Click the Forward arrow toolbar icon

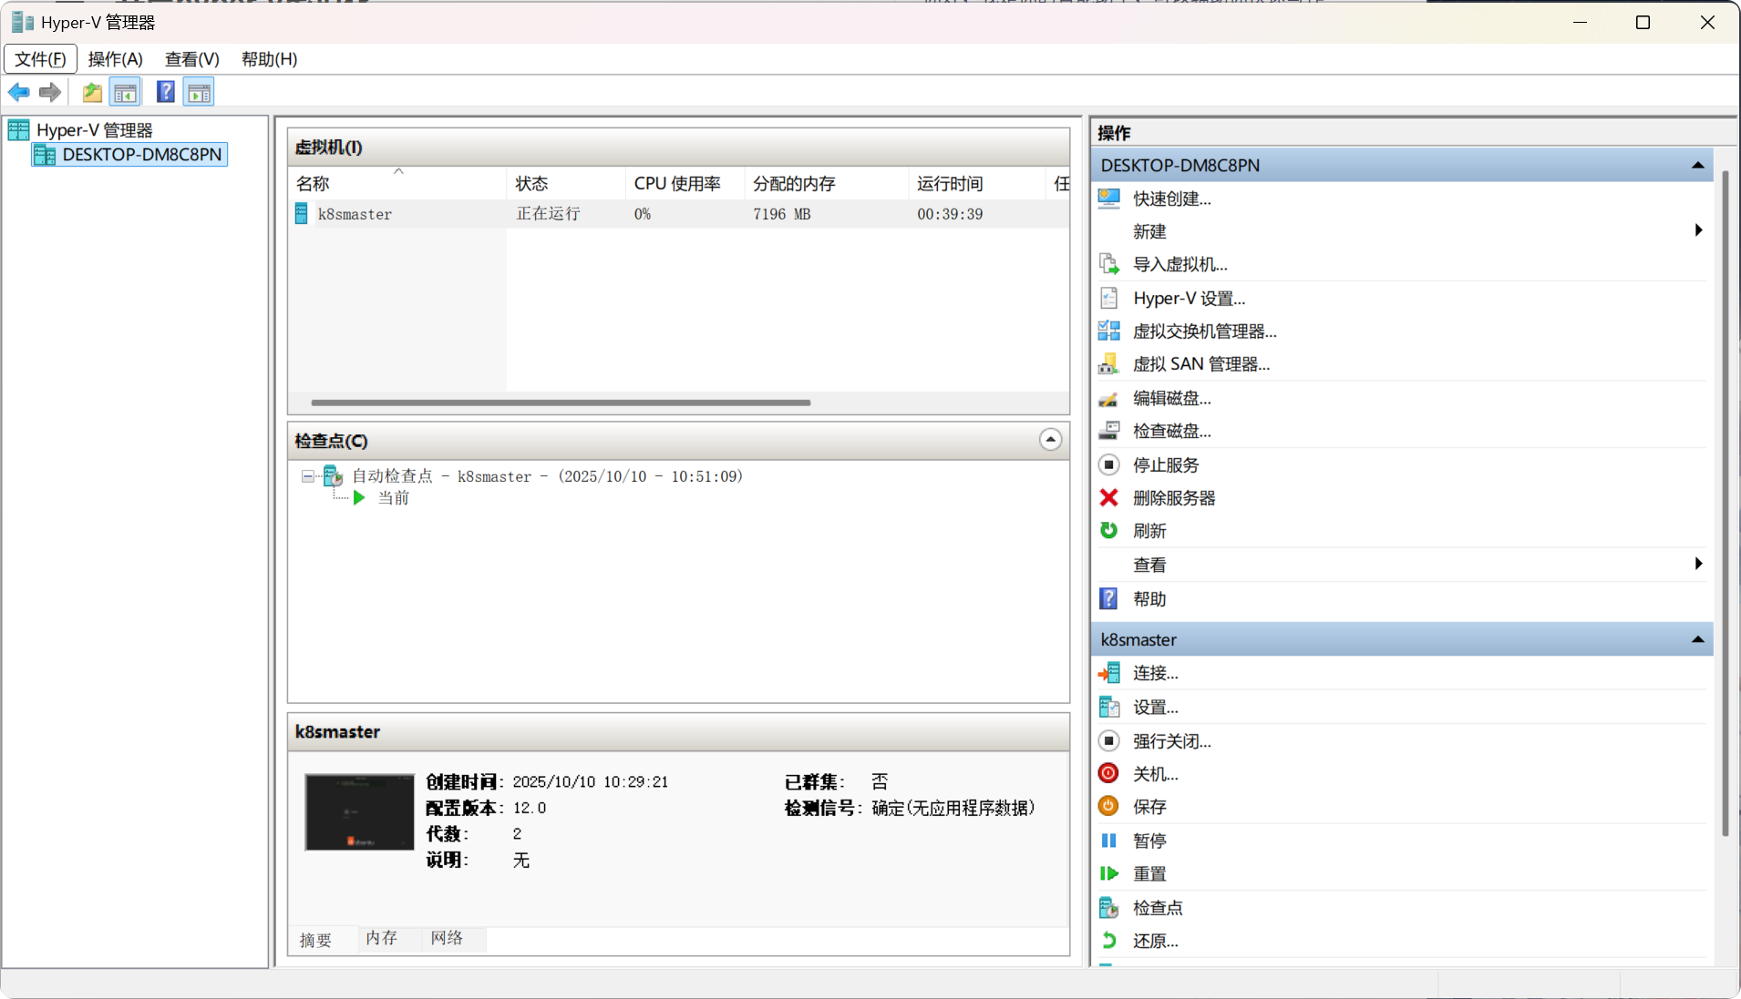pos(50,92)
